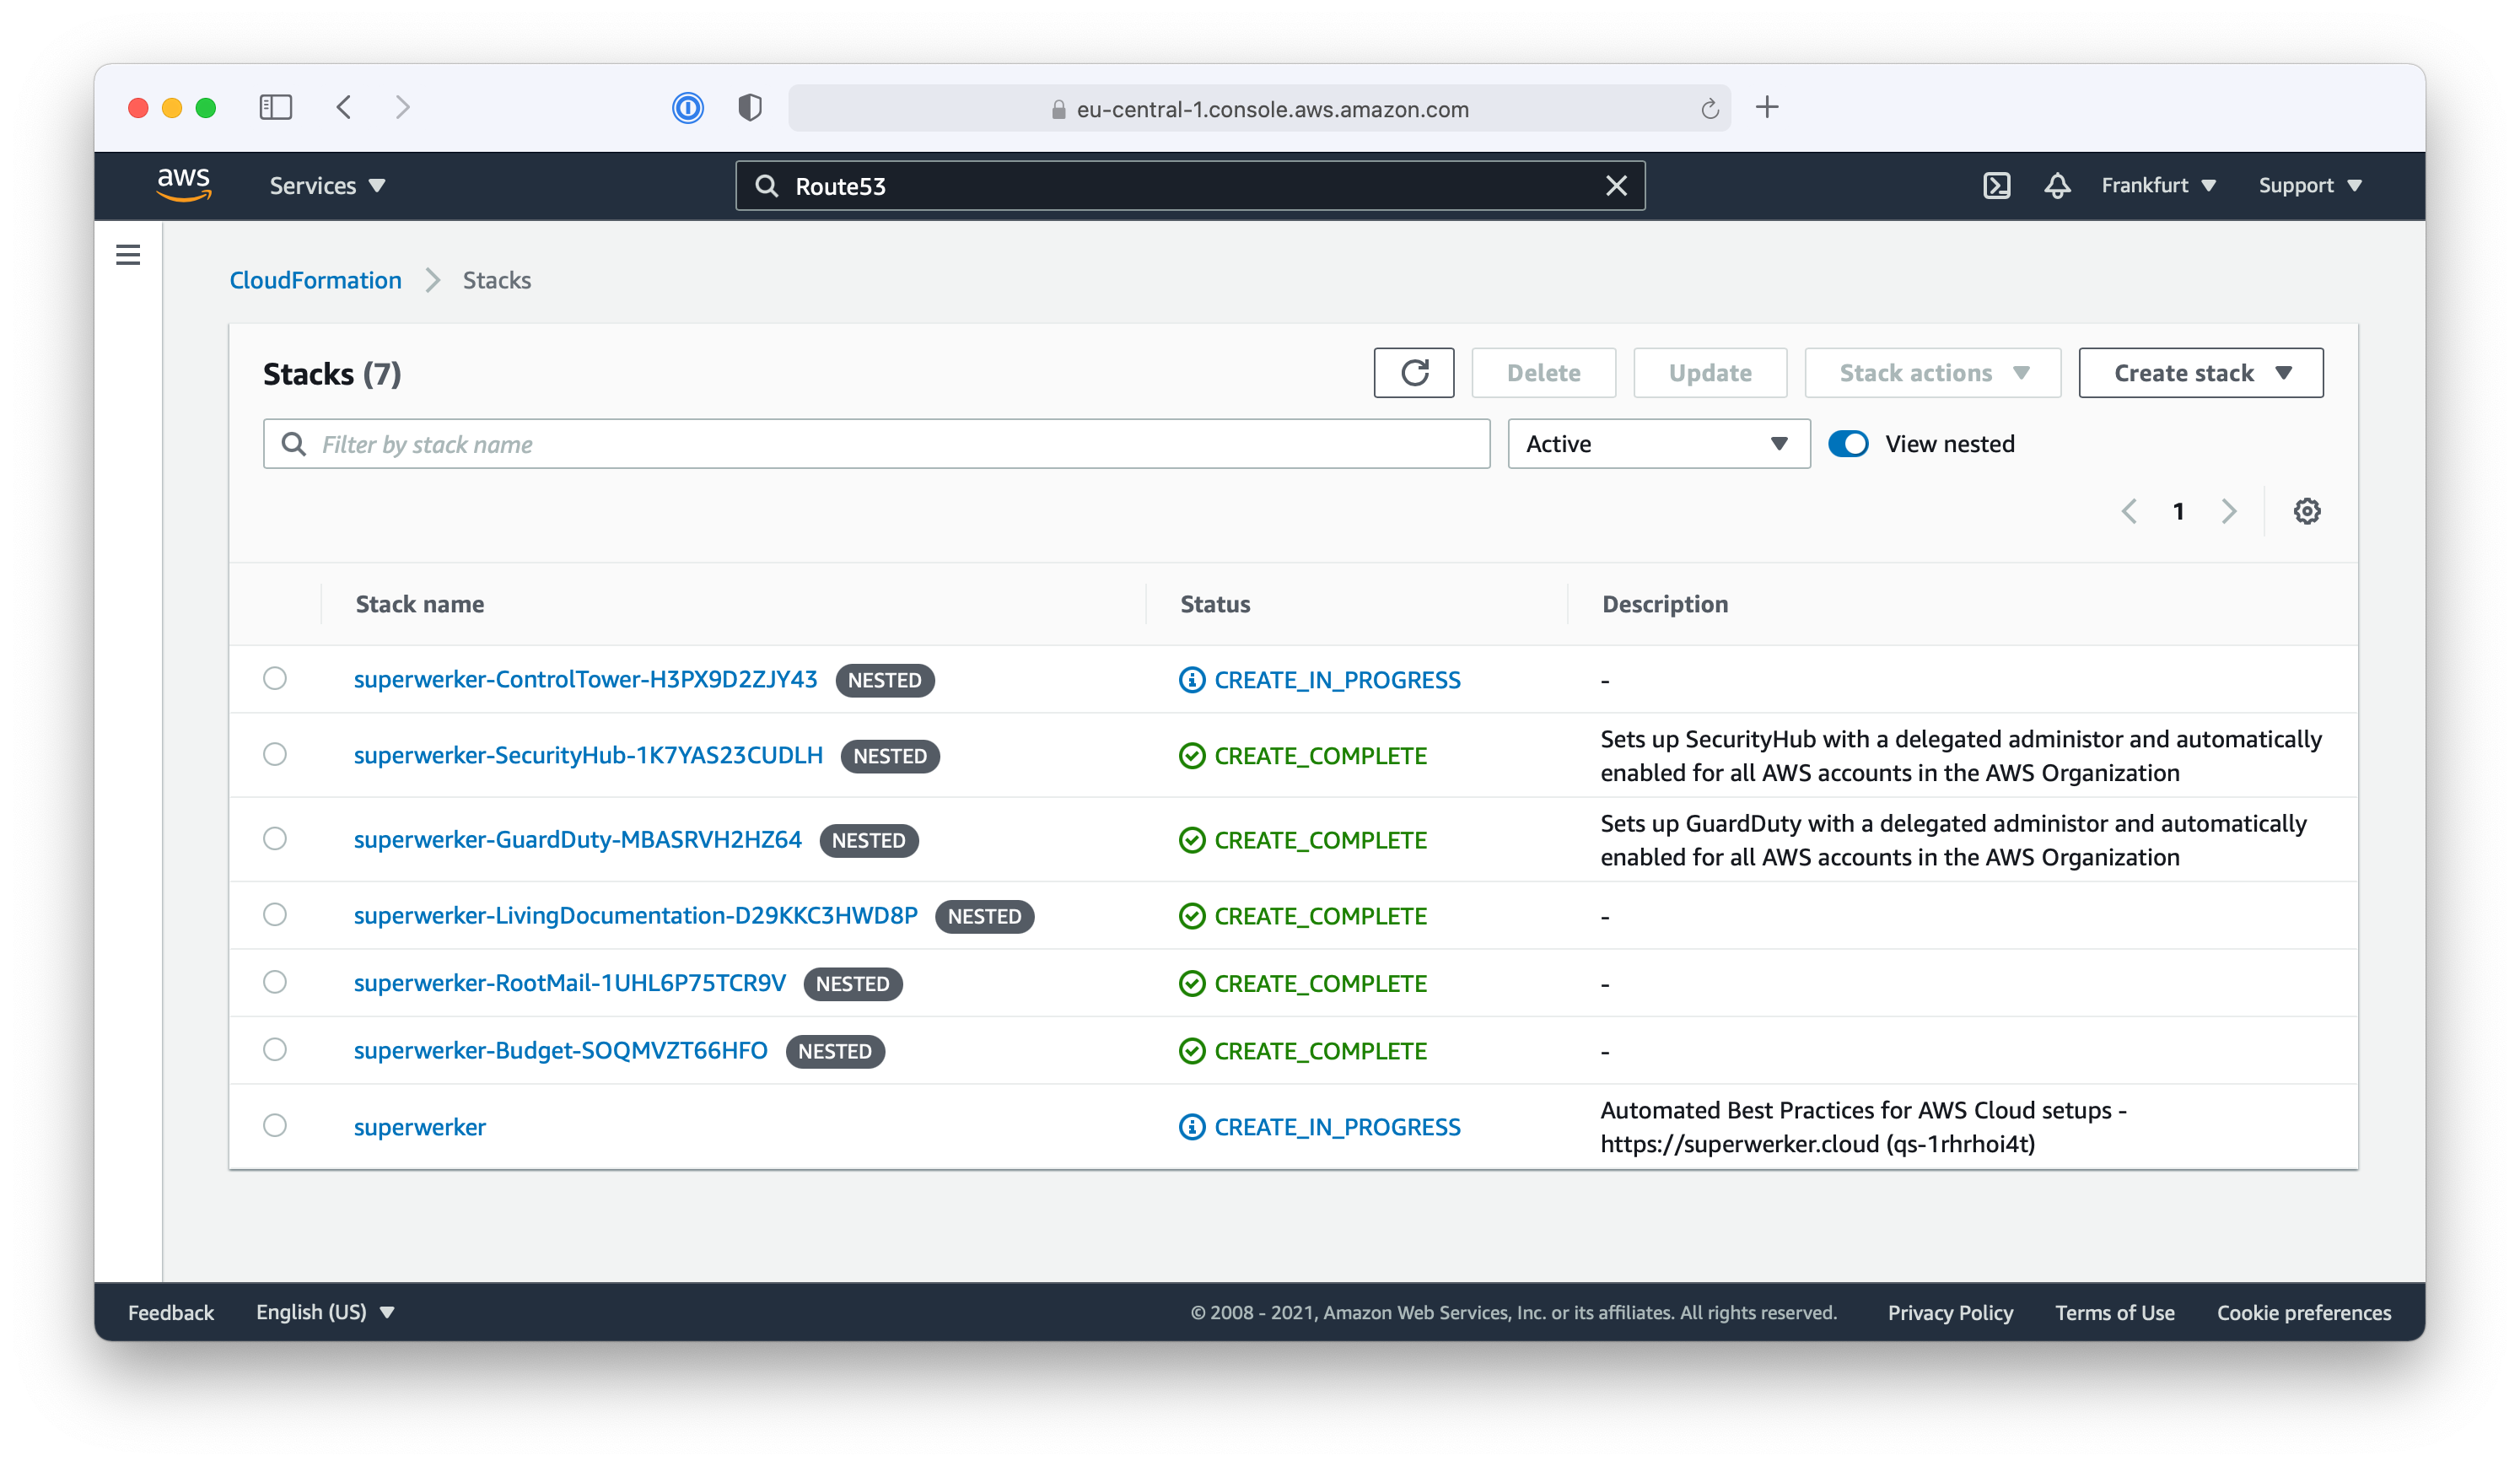Open the Frankfurt region selector
The image size is (2520, 1466).
2158,186
